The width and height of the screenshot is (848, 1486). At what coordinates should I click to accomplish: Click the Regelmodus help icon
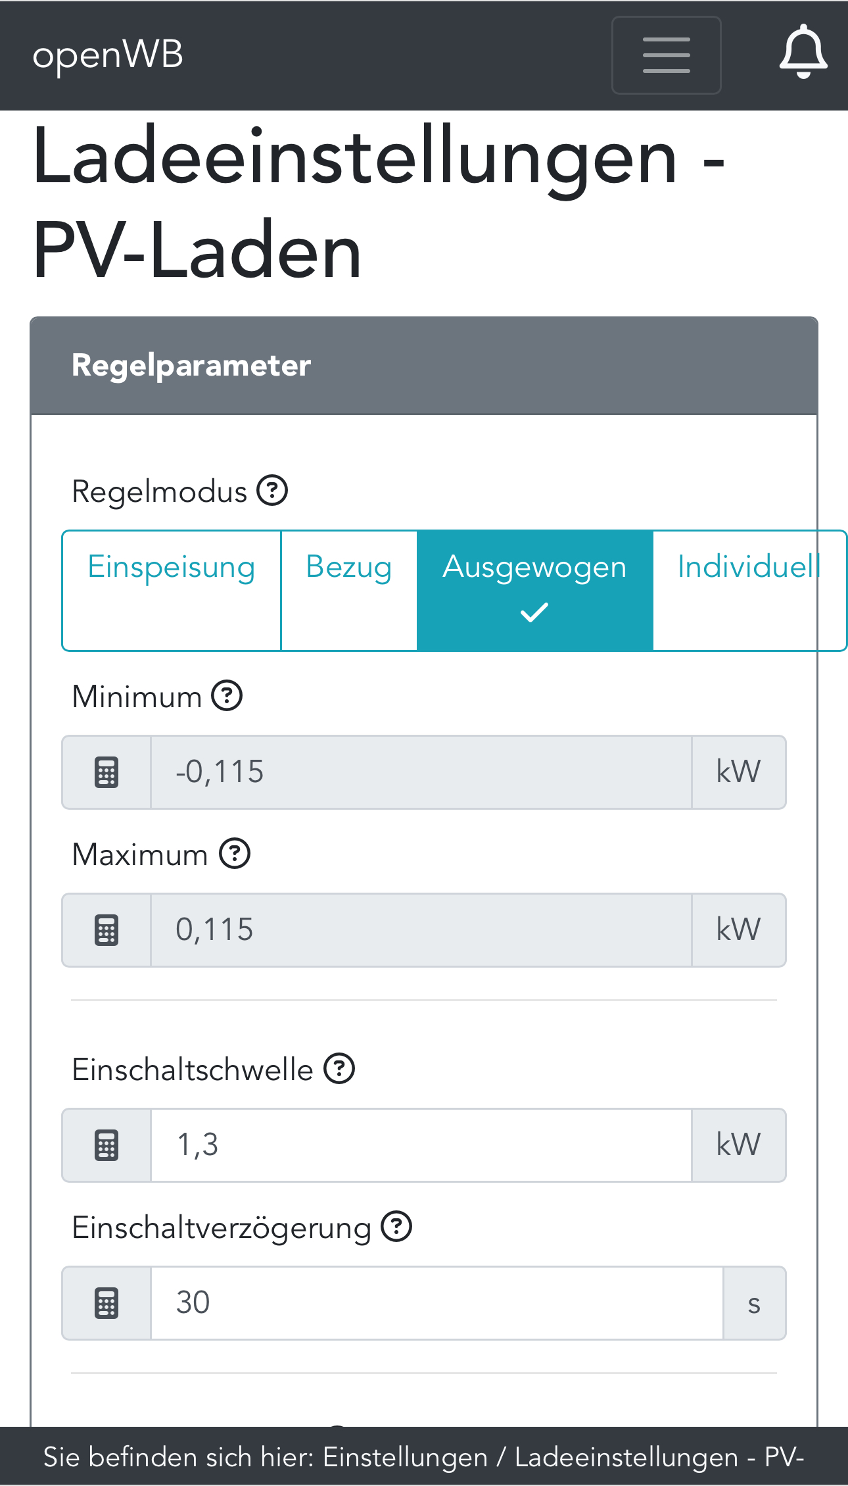click(272, 491)
